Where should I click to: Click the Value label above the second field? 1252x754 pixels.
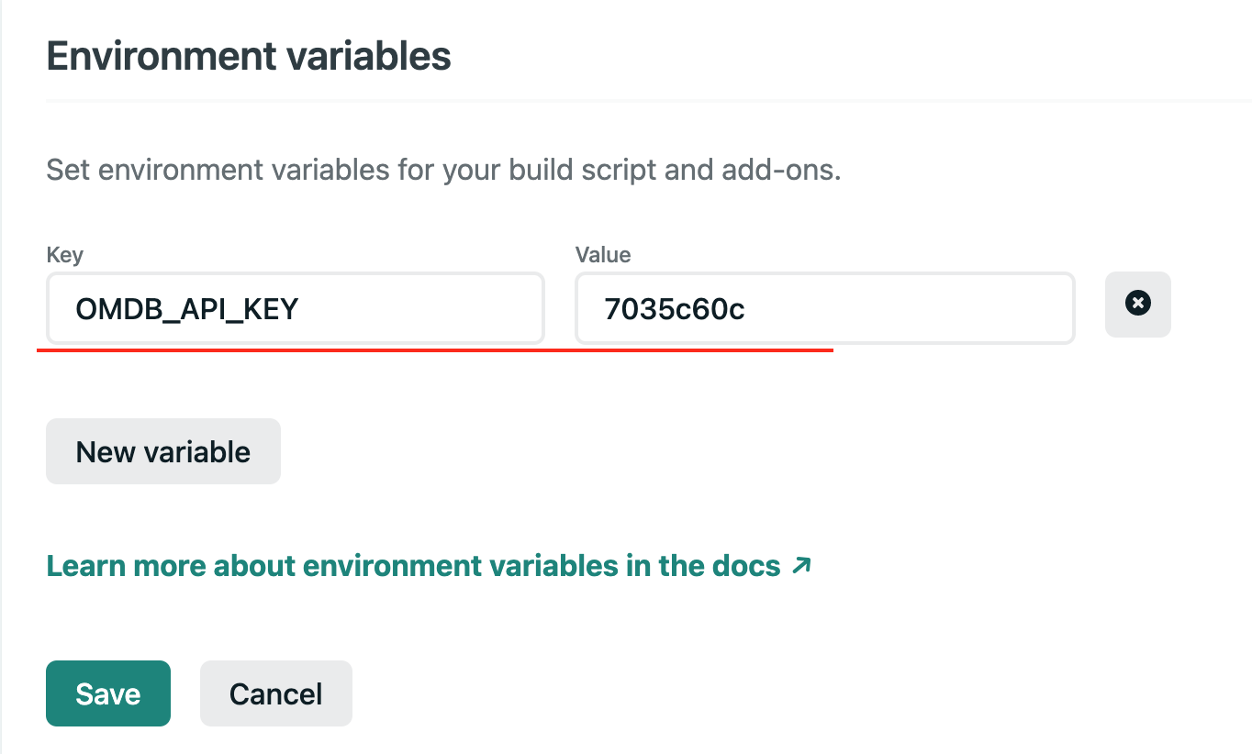[602, 255]
